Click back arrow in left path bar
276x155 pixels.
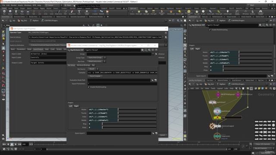pos(3,21)
